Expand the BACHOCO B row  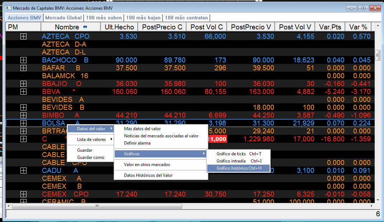(24, 60)
